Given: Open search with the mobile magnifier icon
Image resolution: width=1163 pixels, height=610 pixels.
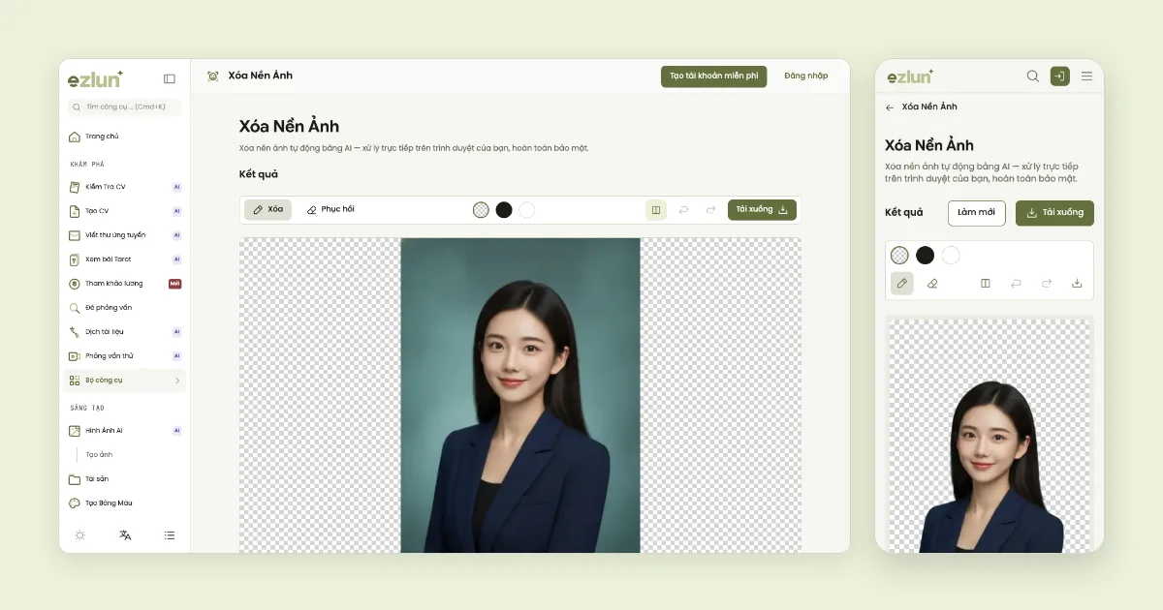Looking at the screenshot, I should click(x=1033, y=76).
